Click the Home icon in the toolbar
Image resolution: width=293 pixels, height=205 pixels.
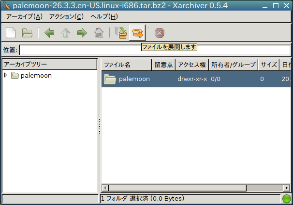tap(99, 33)
